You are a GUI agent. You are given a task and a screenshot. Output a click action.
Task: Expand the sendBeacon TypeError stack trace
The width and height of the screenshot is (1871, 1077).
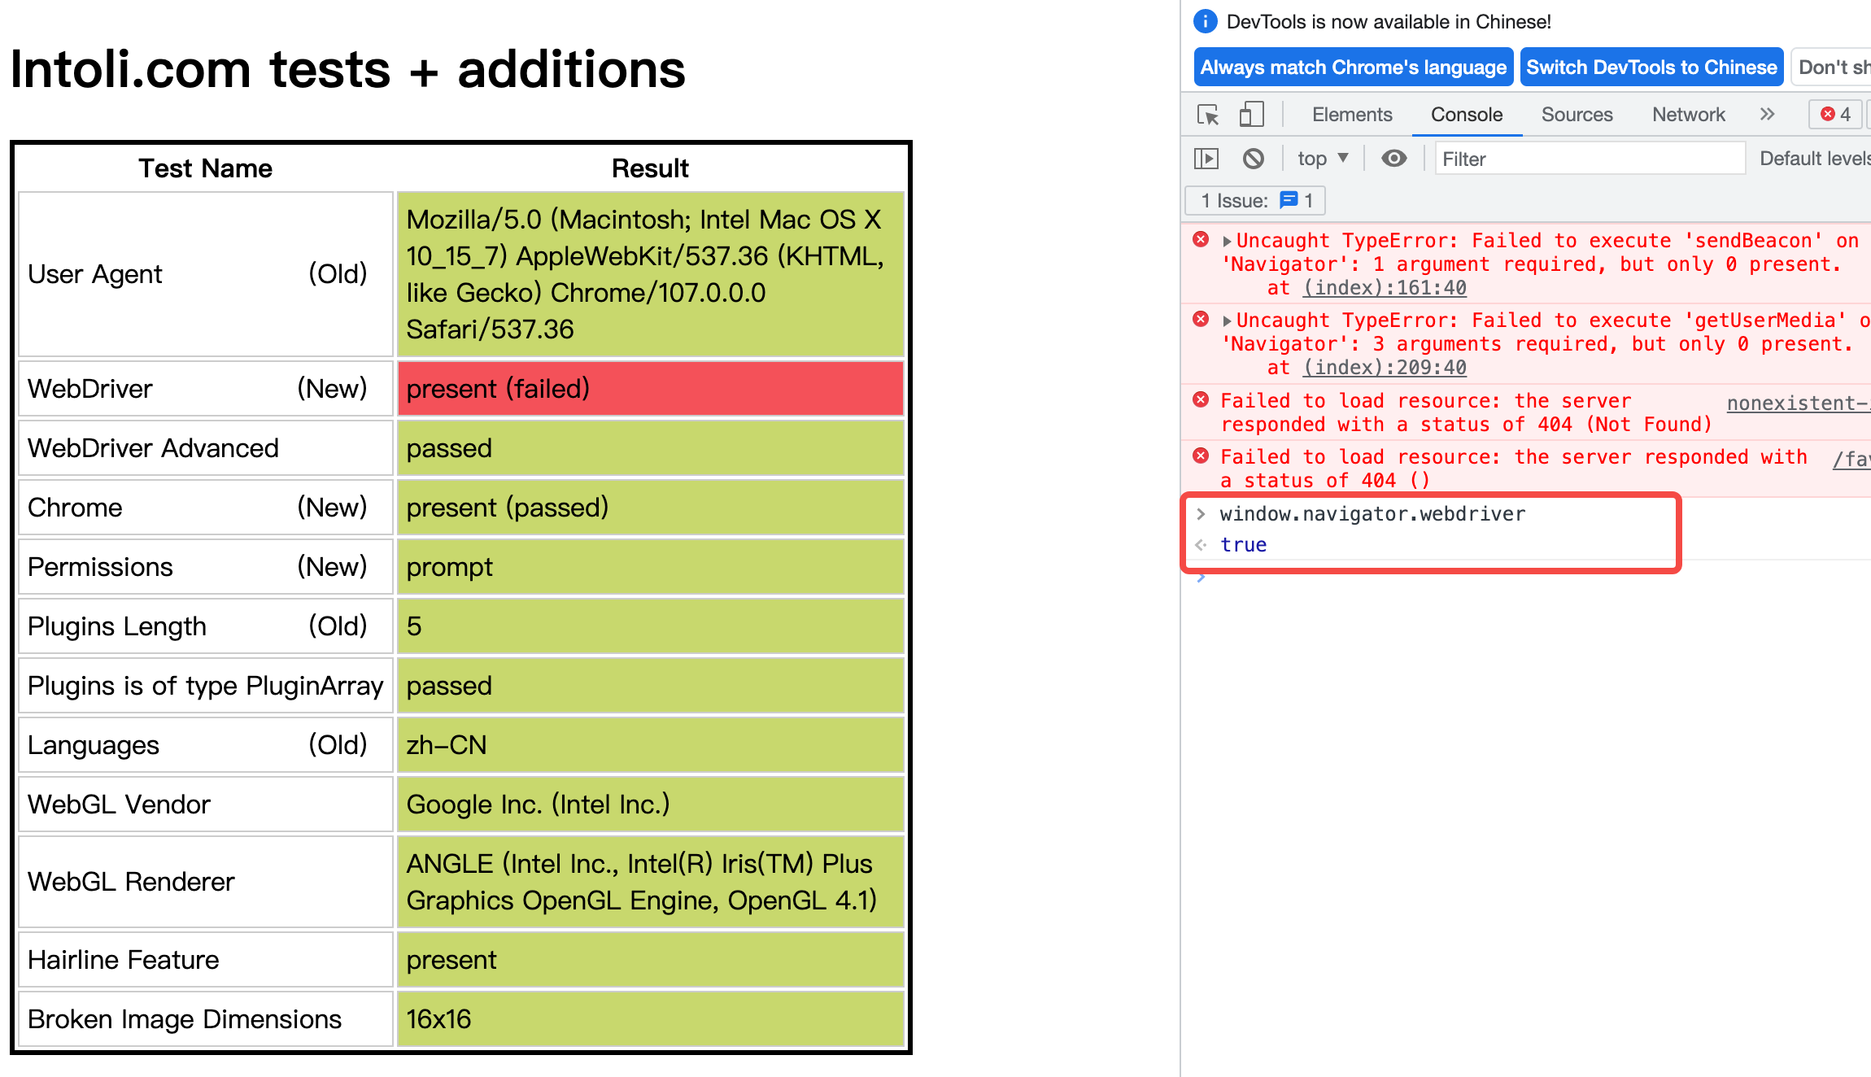(1227, 241)
